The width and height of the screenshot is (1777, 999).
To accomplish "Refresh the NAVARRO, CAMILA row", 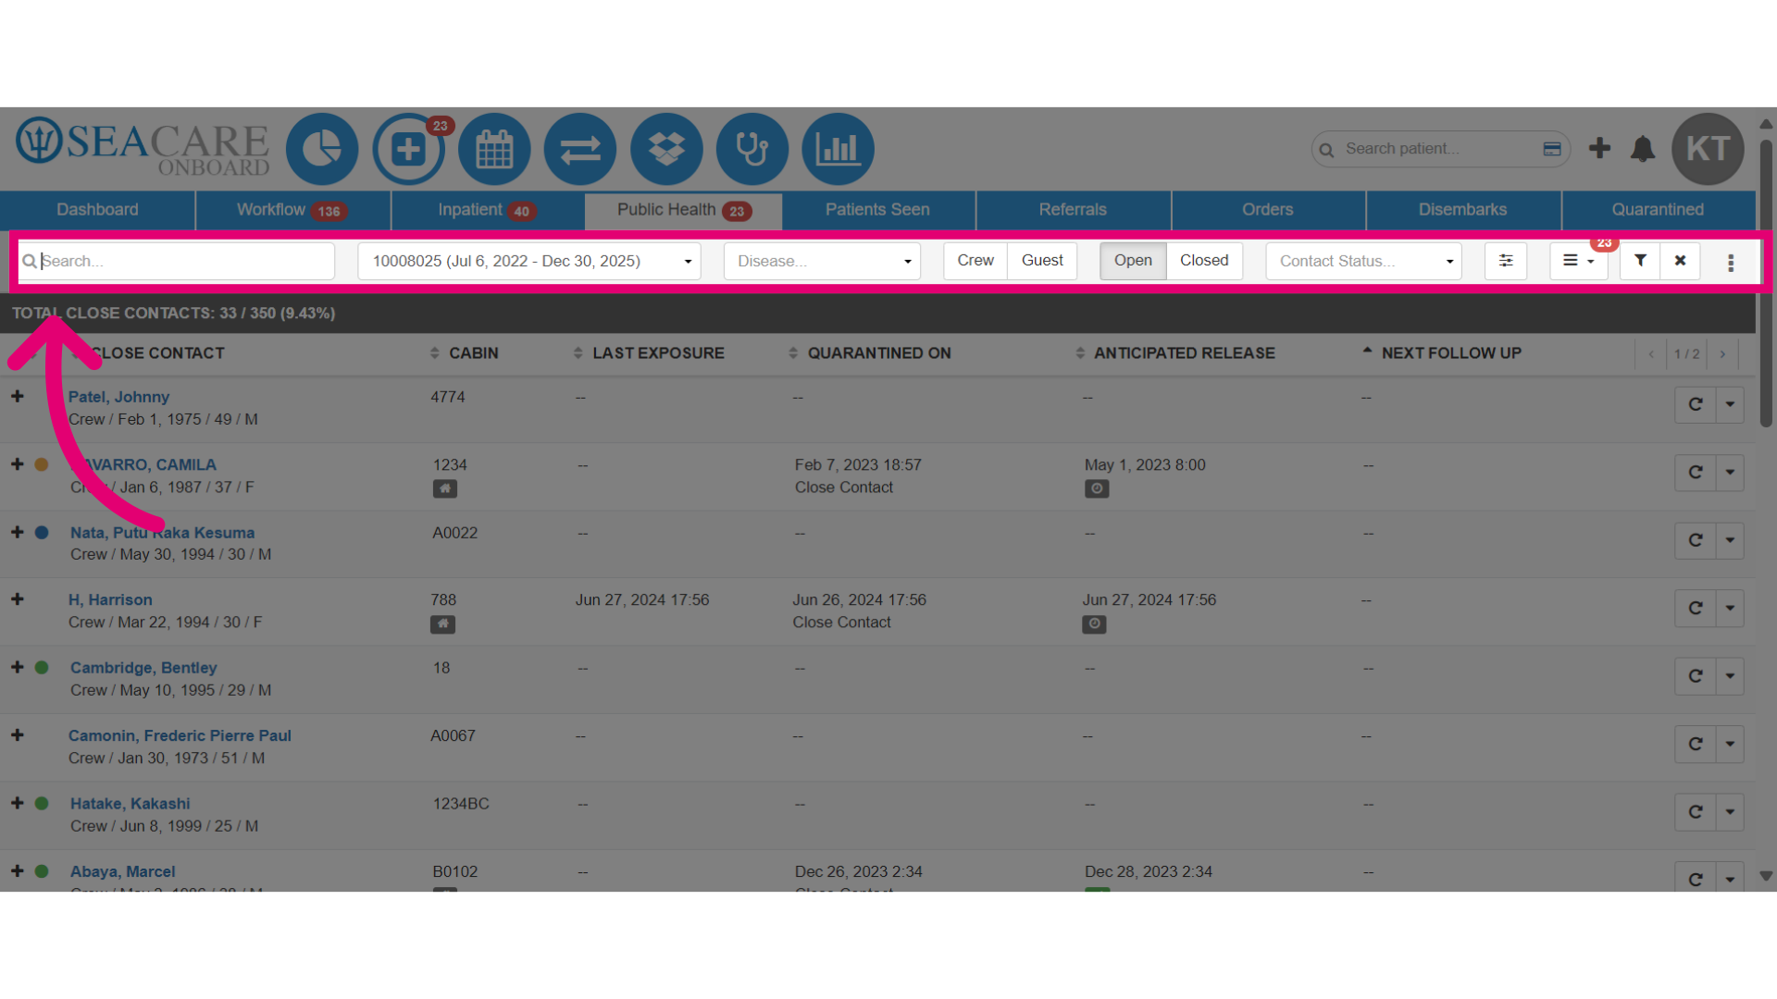I will [x=1696, y=473].
